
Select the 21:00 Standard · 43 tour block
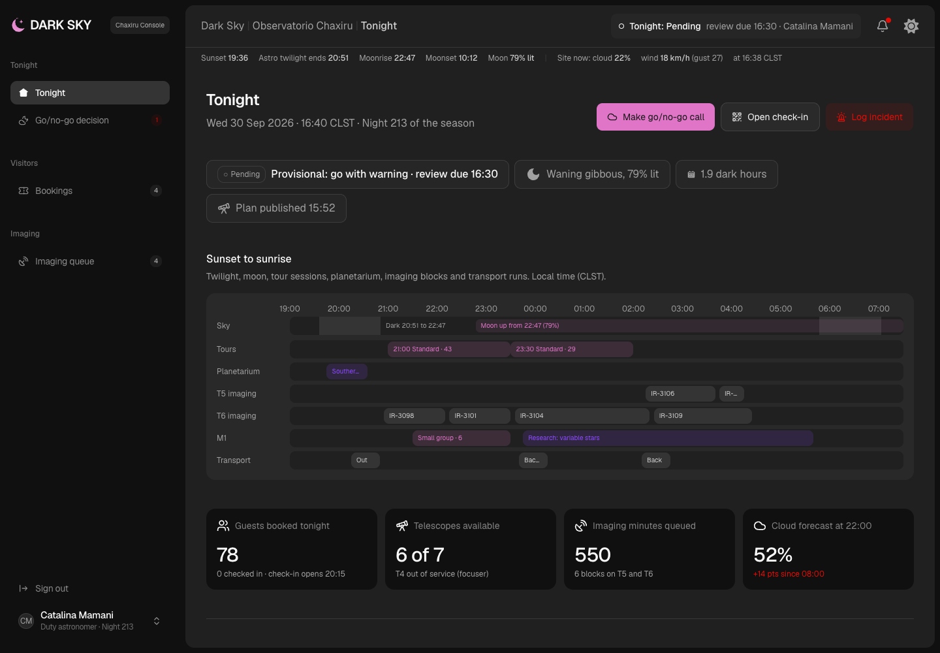pyautogui.click(x=449, y=349)
